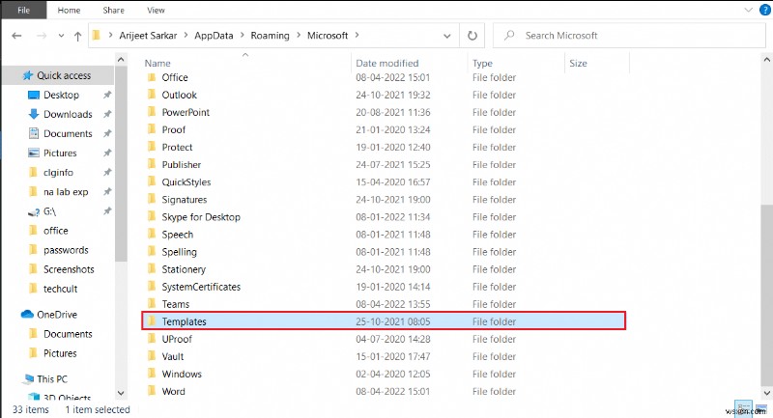Select the QuickStyles folder icon
Image resolution: width=773 pixels, height=418 pixels.
(x=152, y=182)
